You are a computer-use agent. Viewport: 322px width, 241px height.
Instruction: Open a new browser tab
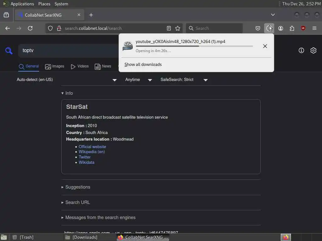point(91,15)
